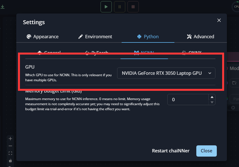Click the memory budget description text

(x=92, y=104)
